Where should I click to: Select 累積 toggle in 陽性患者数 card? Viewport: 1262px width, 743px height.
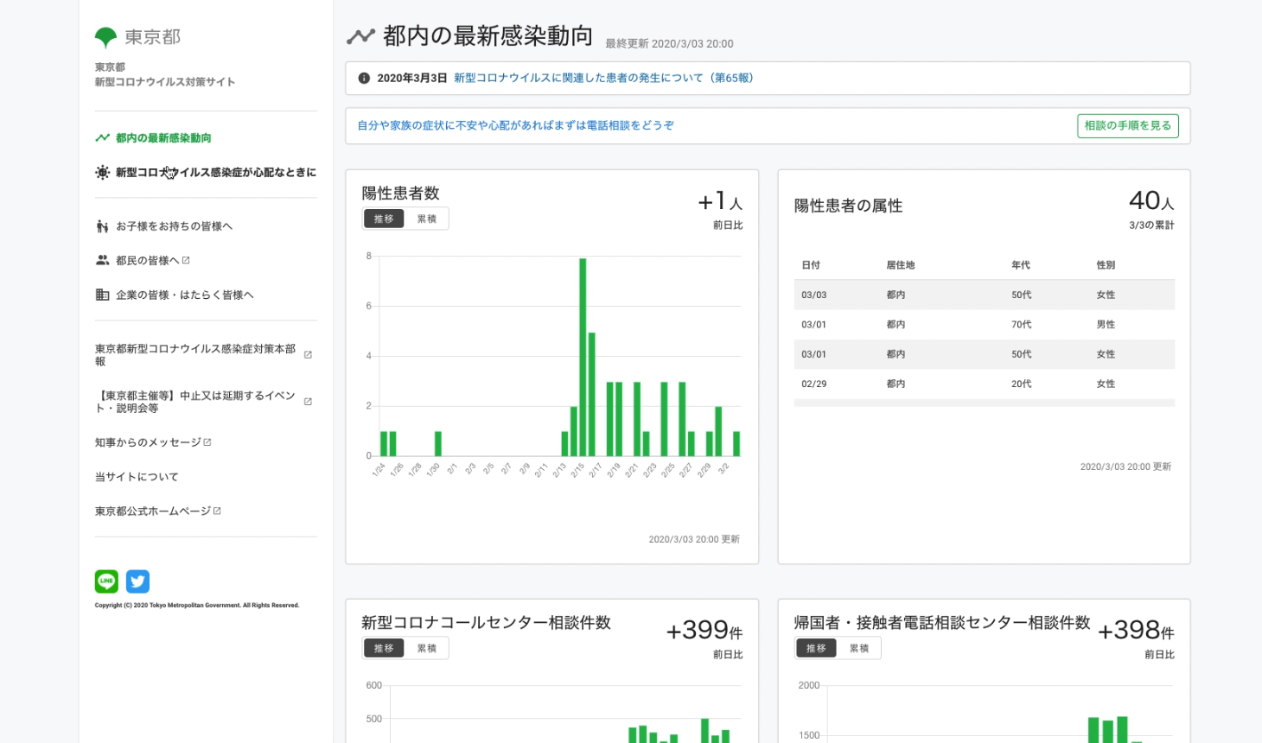coord(427,219)
